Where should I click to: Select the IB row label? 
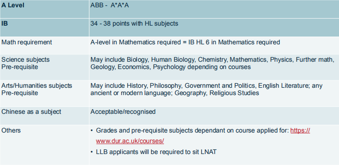[x=45, y=27]
